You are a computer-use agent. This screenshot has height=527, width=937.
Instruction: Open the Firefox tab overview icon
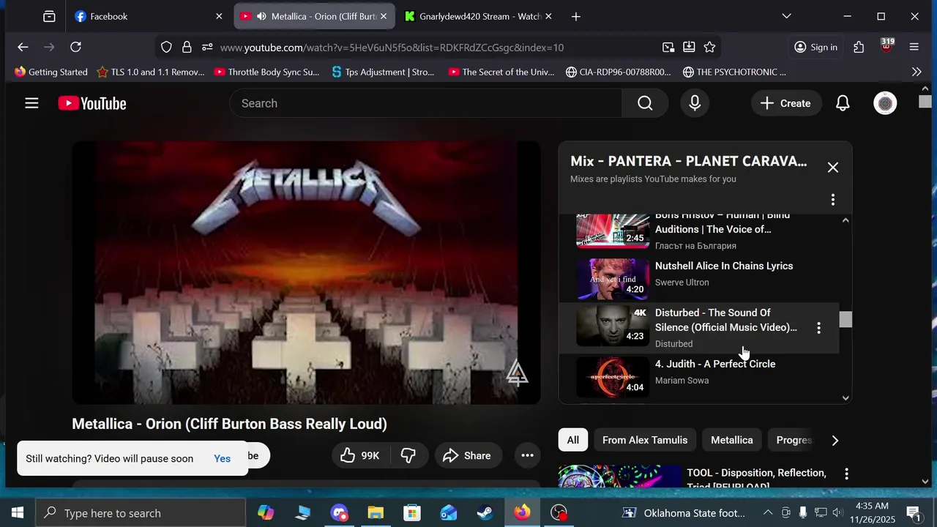(x=49, y=16)
